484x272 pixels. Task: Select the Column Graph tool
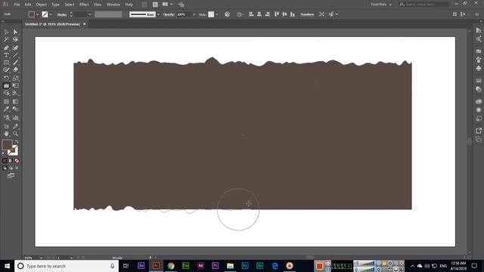click(15, 118)
